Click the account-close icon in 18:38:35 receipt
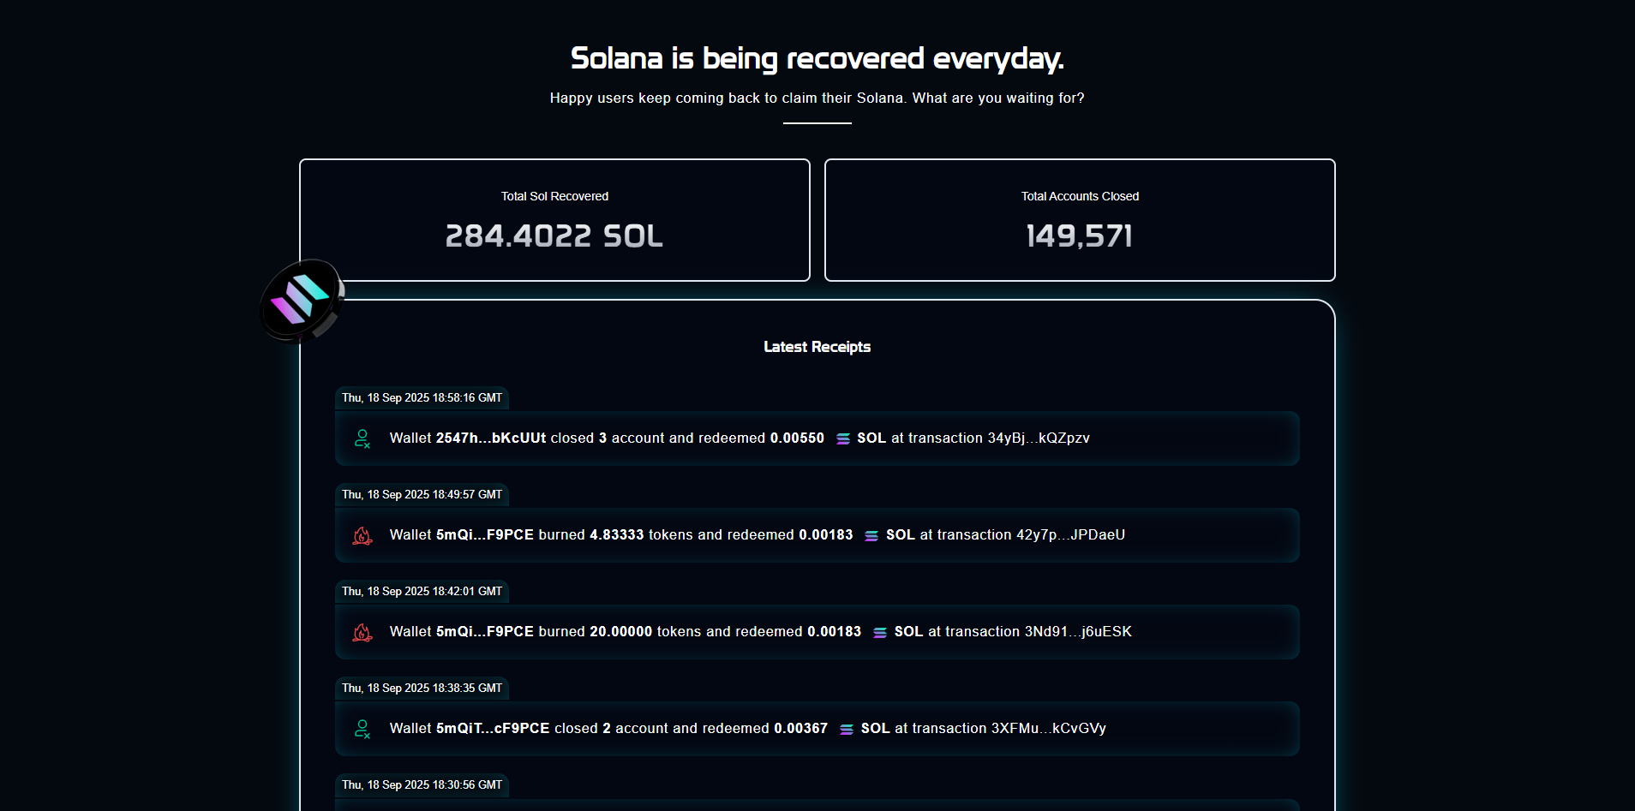 coord(362,728)
